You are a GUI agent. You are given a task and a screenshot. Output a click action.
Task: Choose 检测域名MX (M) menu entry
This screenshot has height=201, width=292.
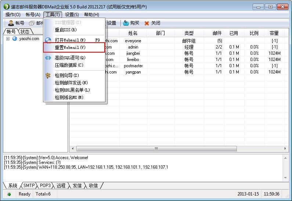point(74,97)
